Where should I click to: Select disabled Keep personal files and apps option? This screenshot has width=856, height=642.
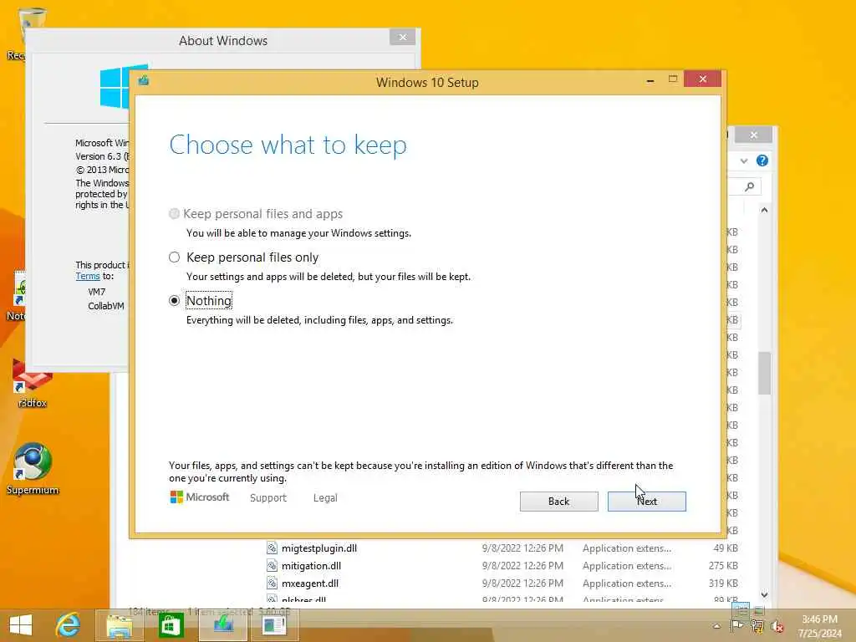coord(174,214)
